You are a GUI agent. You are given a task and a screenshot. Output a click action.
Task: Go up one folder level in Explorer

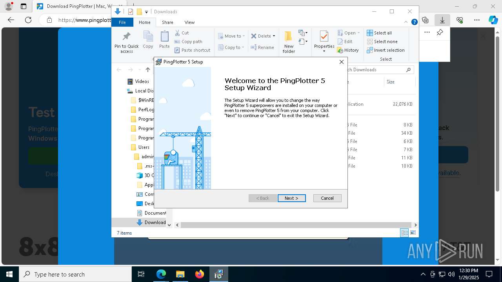point(147,70)
